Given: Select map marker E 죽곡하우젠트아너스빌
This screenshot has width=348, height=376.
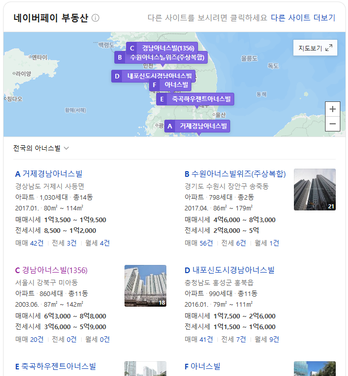Looking at the screenshot, I should point(195,99).
